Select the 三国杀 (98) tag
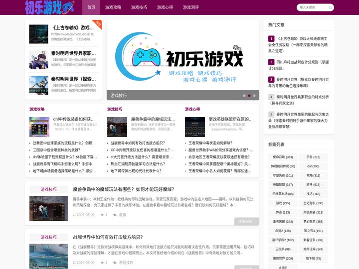The height and width of the screenshot is (269, 359). [283, 249]
